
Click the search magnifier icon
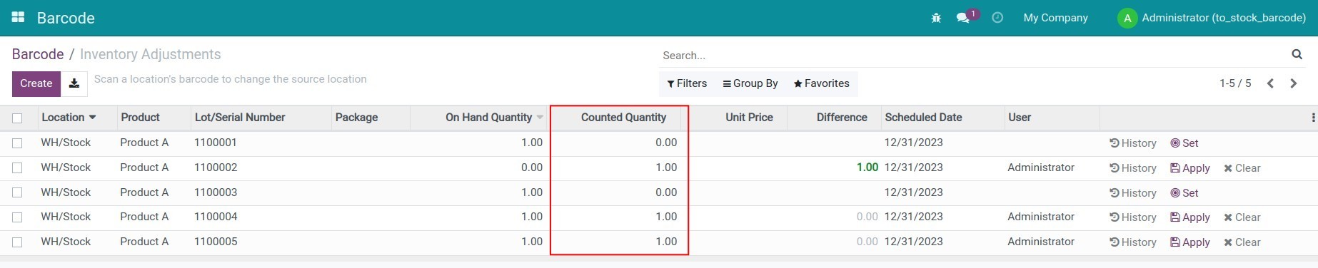click(x=1297, y=54)
